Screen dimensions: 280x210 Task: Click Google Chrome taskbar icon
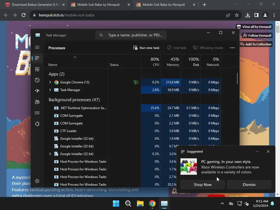pos(152,203)
